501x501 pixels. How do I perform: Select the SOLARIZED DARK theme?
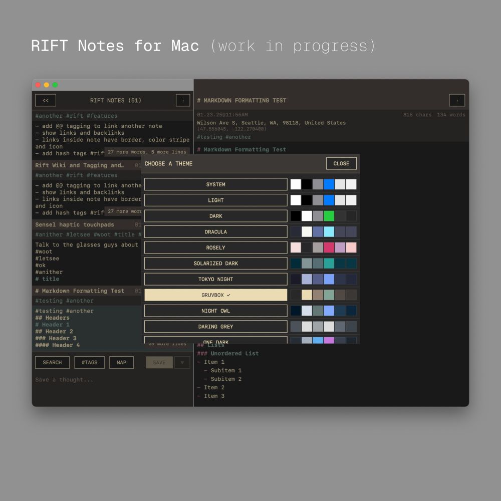pos(215,264)
